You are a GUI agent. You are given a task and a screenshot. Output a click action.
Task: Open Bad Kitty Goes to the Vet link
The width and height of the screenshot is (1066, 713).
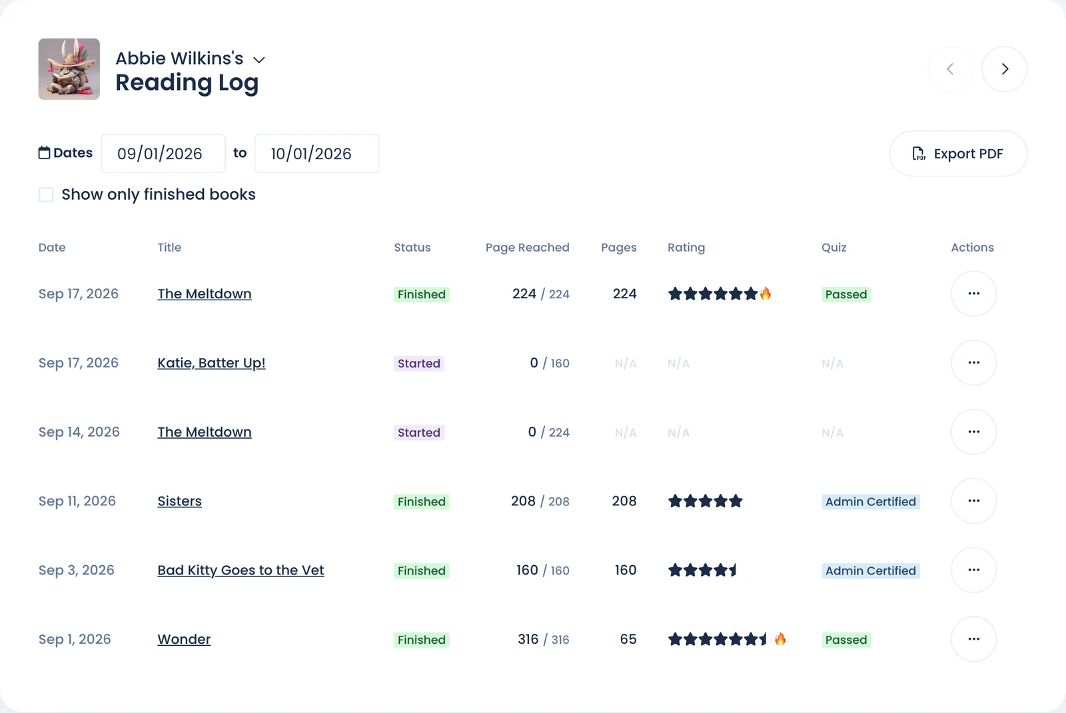tap(241, 570)
